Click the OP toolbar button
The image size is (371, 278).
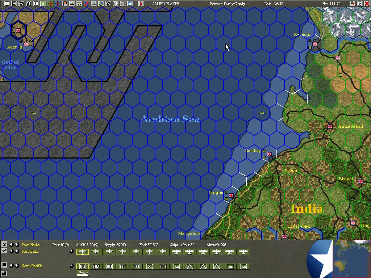116,4
